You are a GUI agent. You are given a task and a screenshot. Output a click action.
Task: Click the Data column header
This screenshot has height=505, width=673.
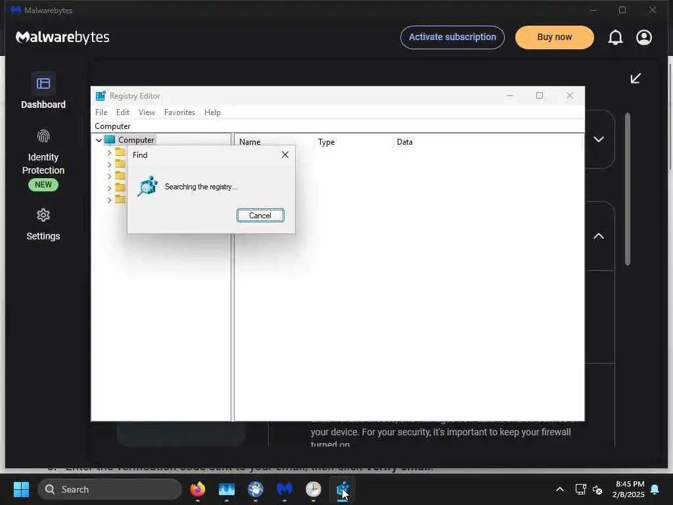coord(488,142)
